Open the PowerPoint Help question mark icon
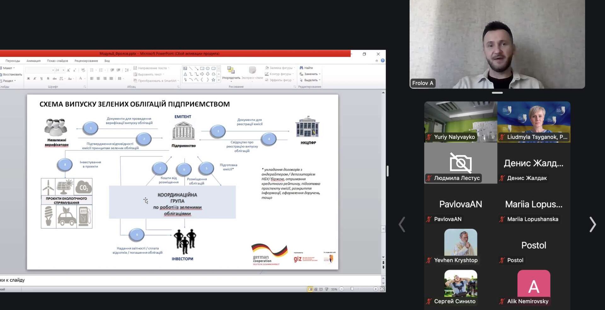Image resolution: width=605 pixels, height=310 pixels. (383, 61)
